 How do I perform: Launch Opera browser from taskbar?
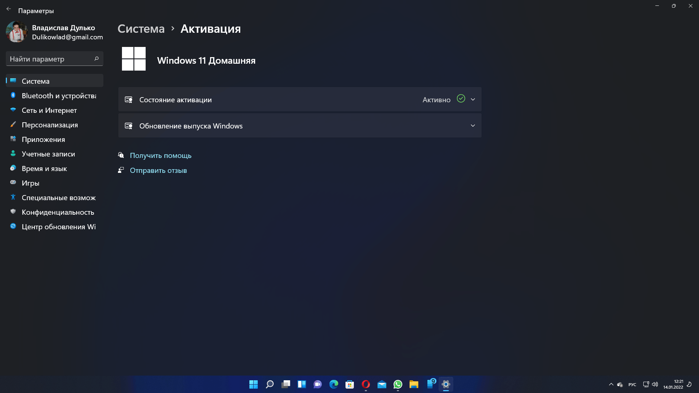coord(366,384)
